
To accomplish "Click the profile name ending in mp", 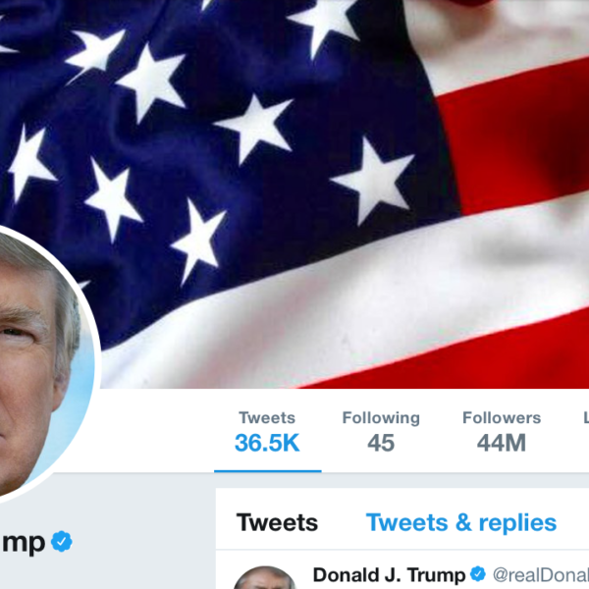I will [24, 544].
